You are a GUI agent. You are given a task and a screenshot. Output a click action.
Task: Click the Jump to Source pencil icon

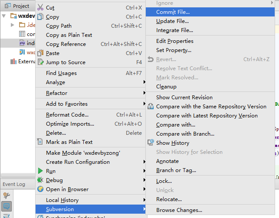pyautogui.click(x=40, y=62)
